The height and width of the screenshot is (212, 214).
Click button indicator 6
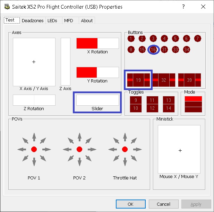pos(187,38)
